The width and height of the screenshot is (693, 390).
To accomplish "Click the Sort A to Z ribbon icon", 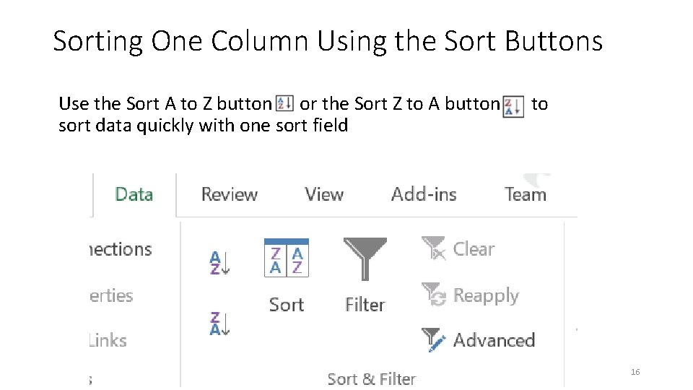I will click(x=219, y=262).
